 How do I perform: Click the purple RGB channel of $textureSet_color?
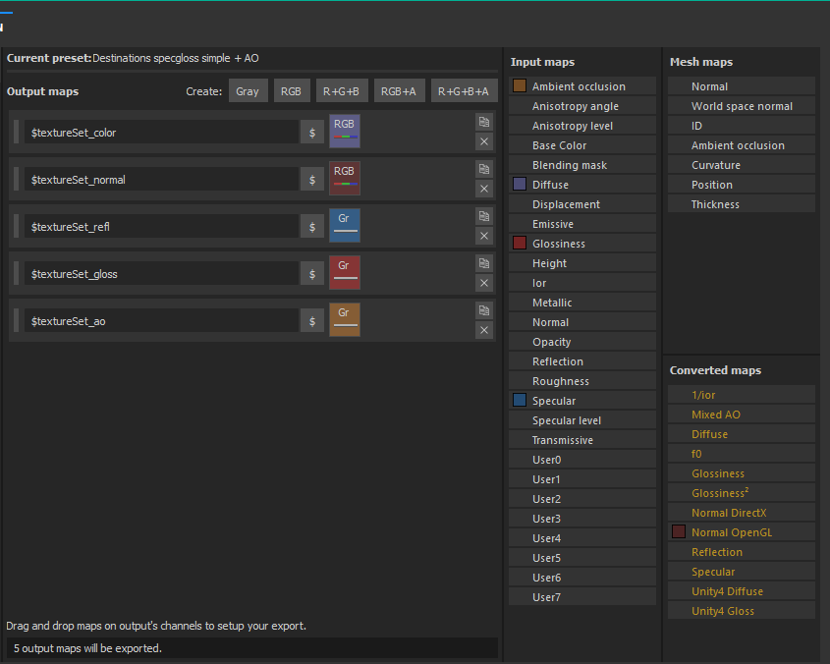pos(345,131)
